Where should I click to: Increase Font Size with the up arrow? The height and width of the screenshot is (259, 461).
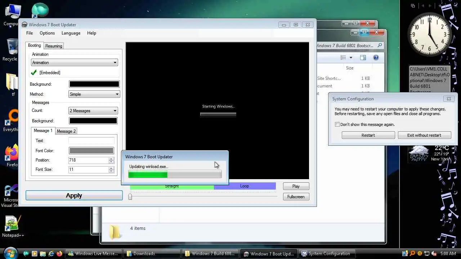111,168
